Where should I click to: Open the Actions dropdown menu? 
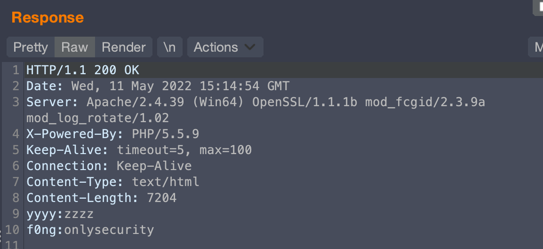(x=224, y=47)
